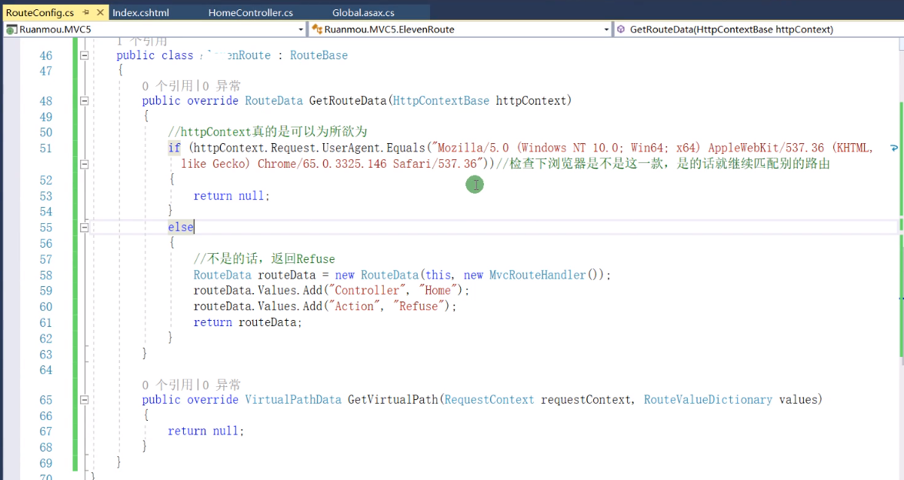Click line number 65 in the margin
Image resolution: width=904 pixels, height=480 pixels.
(x=45, y=400)
